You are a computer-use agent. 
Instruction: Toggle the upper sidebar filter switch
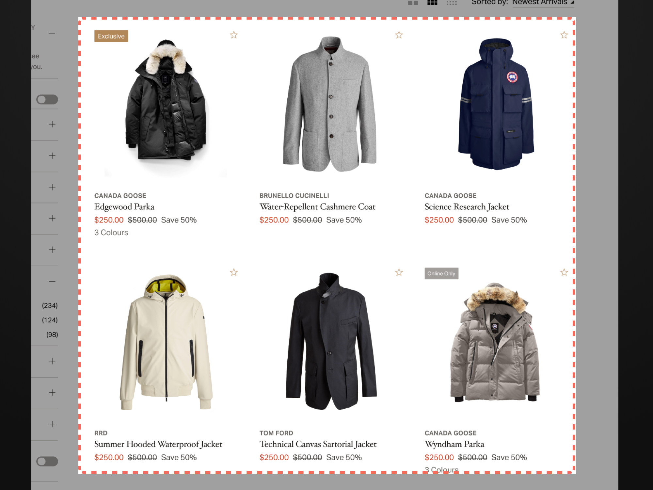click(47, 100)
